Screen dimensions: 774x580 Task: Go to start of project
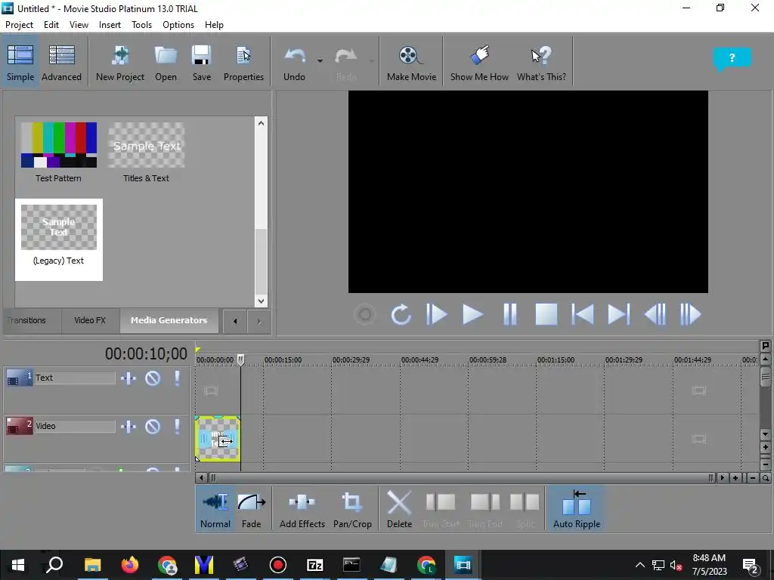click(583, 314)
